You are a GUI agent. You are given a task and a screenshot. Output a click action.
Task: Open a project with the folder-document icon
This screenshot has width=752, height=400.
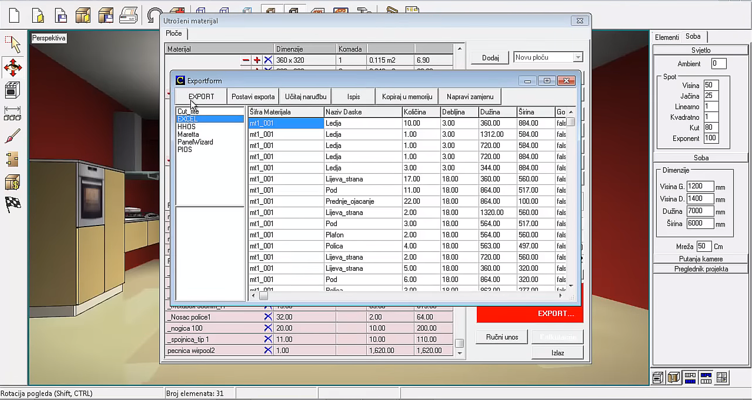click(x=38, y=15)
